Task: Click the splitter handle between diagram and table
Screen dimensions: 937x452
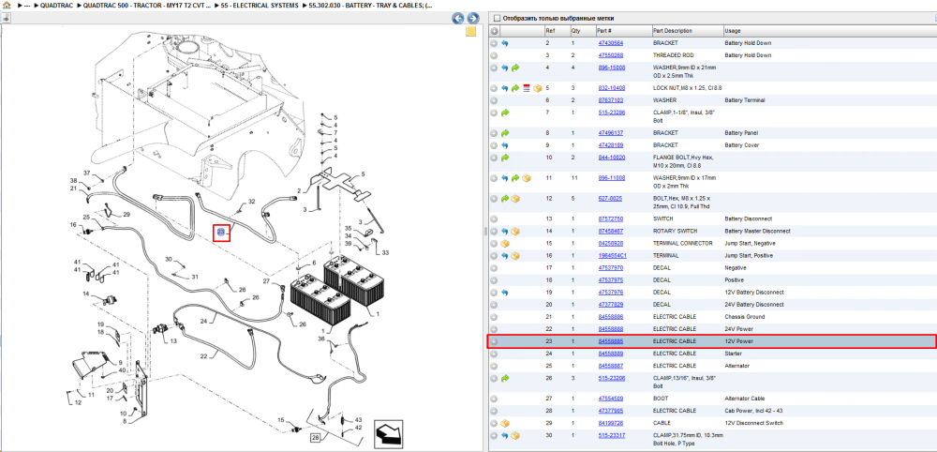Action: (485, 231)
